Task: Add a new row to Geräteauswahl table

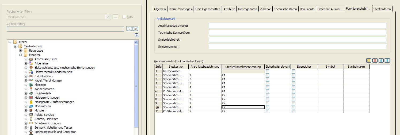Action: pos(368,60)
